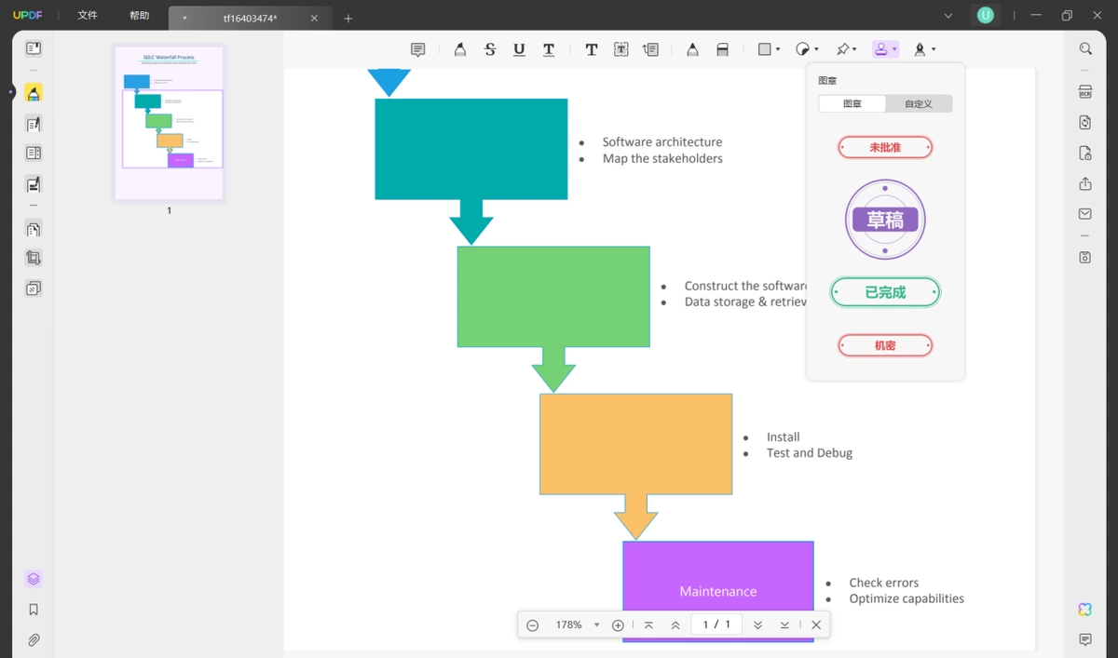Click the page 1 thumbnail

pyautogui.click(x=170, y=122)
